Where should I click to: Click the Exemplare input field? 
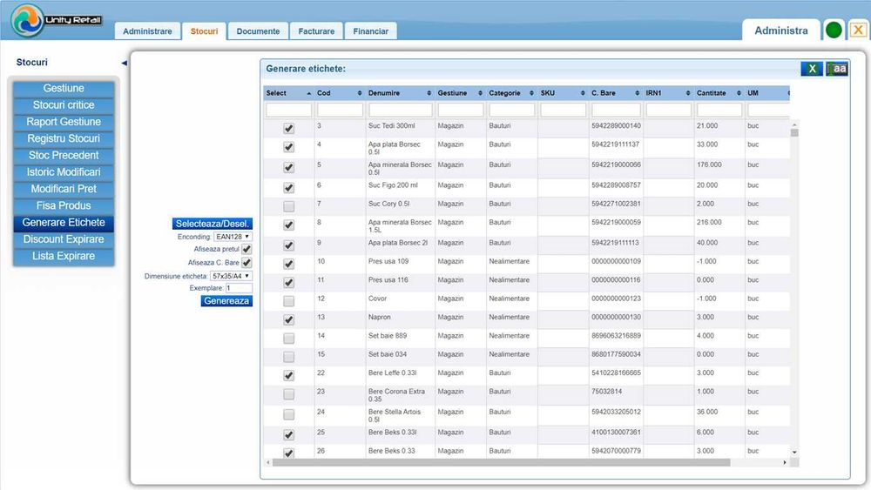tap(239, 288)
